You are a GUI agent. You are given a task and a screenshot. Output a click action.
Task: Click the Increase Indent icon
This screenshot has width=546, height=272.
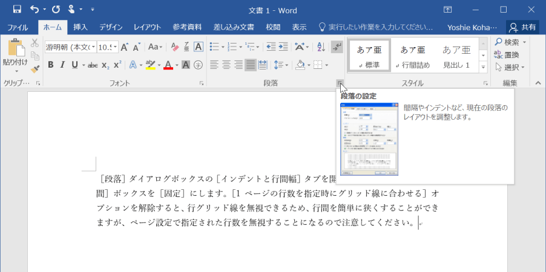tap(283, 47)
